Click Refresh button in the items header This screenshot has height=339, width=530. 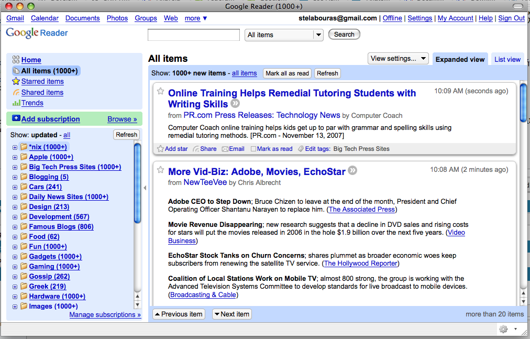(x=327, y=73)
